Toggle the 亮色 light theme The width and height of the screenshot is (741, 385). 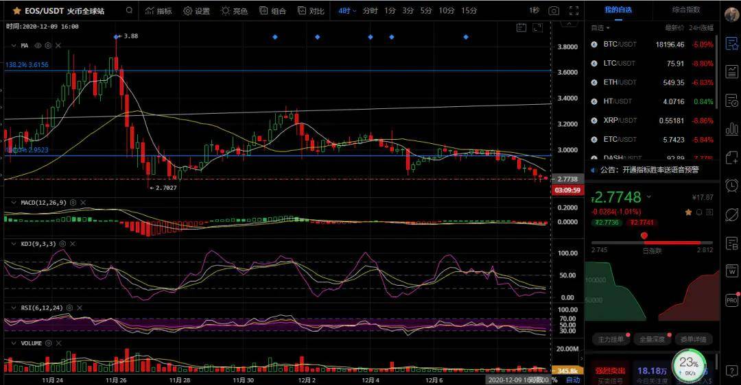235,10
